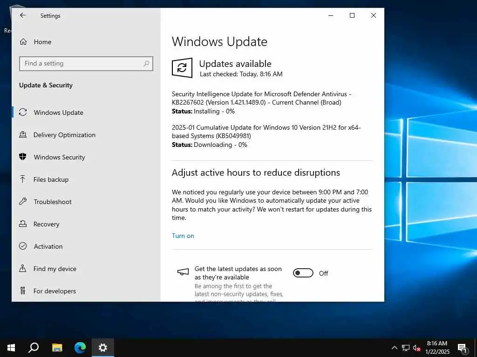Launch File Explorer from the taskbar
This screenshot has width=477, height=357.
coord(57,348)
